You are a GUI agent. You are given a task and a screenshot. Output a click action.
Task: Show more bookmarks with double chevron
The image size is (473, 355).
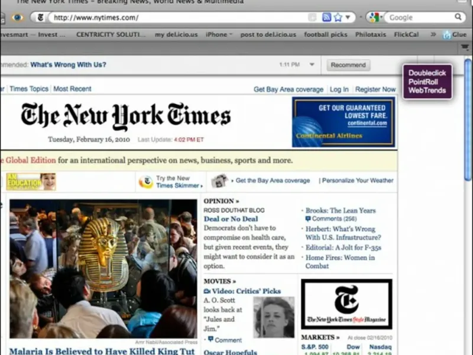coord(433,34)
